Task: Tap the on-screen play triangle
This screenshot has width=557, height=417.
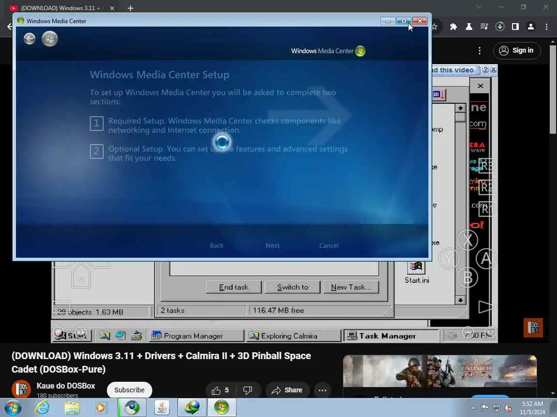Action: pos(487,307)
